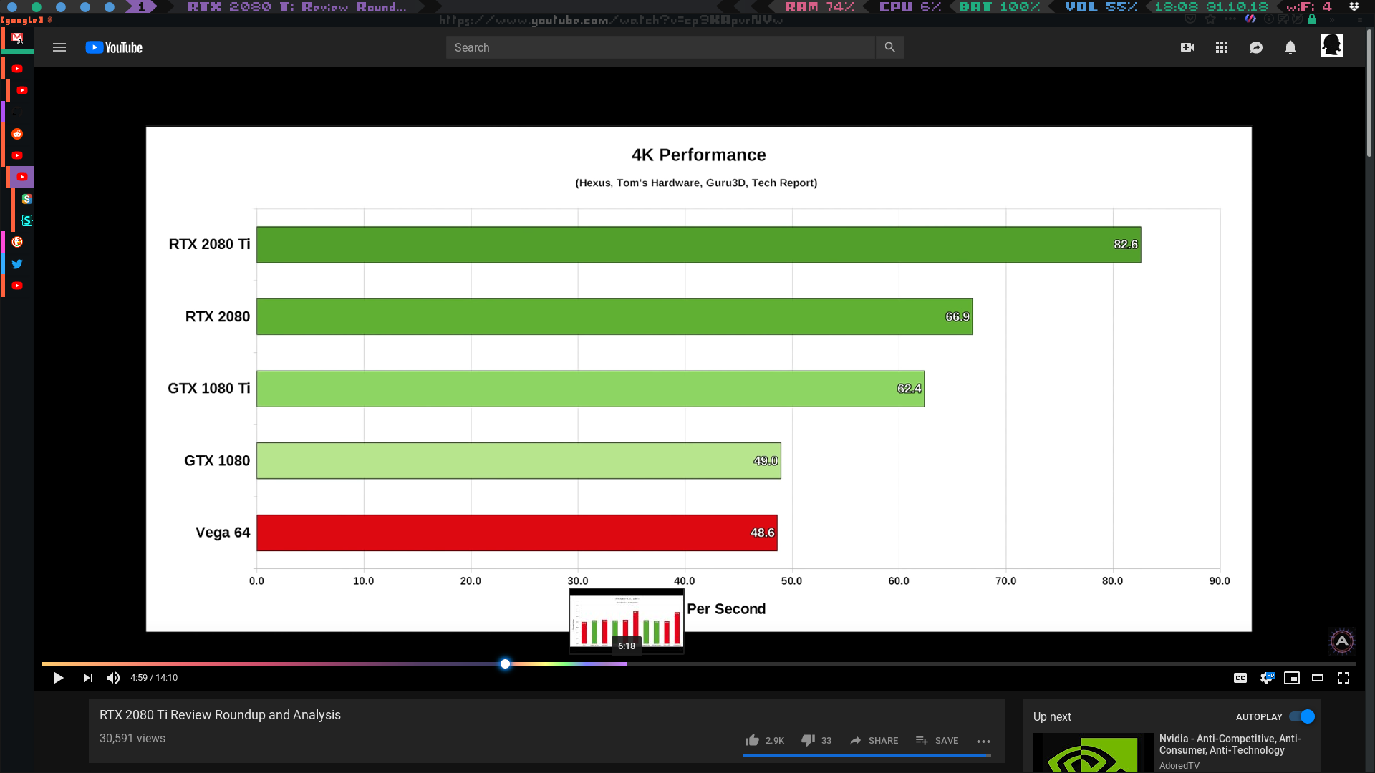Open the YouTube apps grid
This screenshot has height=773, width=1375.
1222,47
